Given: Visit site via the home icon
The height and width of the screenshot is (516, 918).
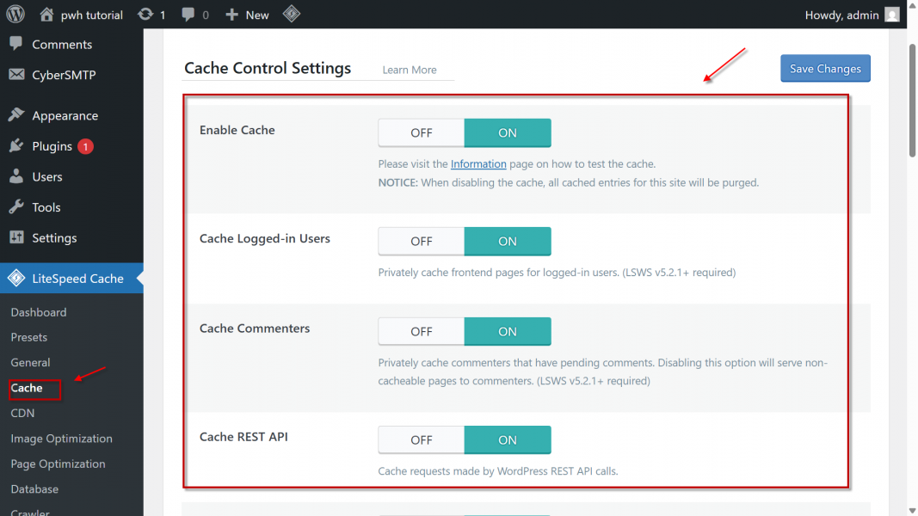Looking at the screenshot, I should pyautogui.click(x=46, y=14).
